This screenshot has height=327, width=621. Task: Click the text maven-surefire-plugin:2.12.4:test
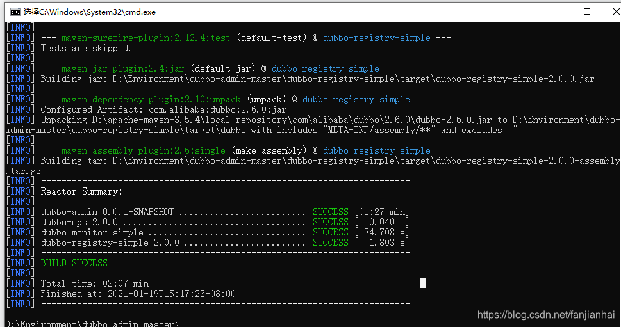coord(145,38)
